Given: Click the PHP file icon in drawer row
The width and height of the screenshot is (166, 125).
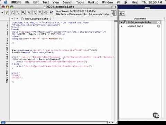Looking at the screenshot, I should [124, 22].
